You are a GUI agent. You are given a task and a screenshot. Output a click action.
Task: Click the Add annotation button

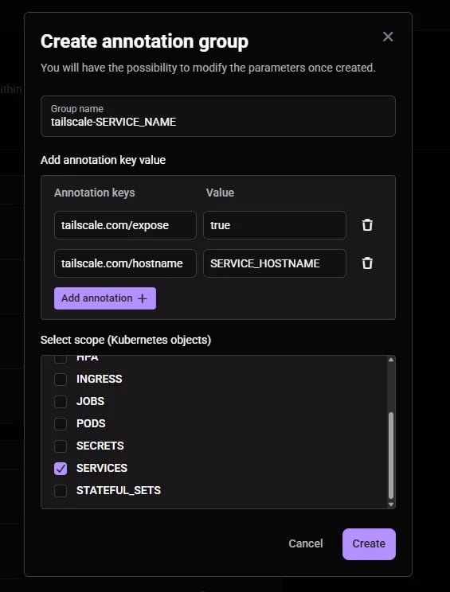105,298
